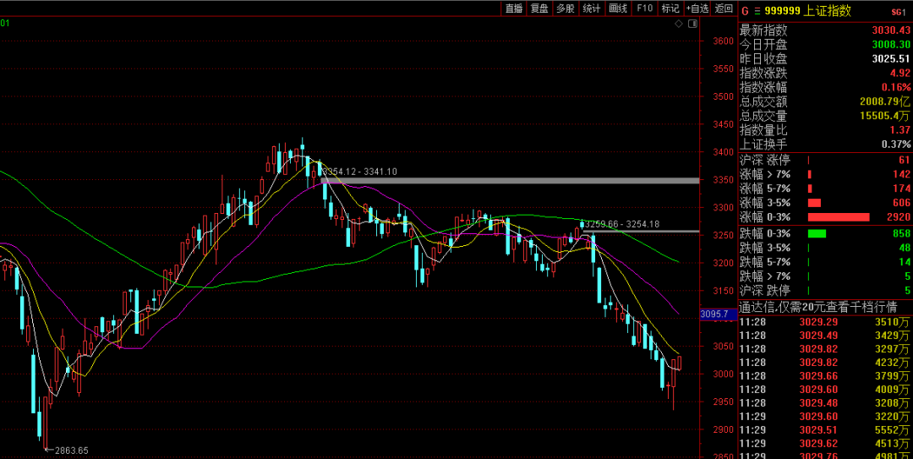This screenshot has width=913, height=459.
Task: Select the 3259.66 - 3254.18 gap label
Action: (622, 224)
